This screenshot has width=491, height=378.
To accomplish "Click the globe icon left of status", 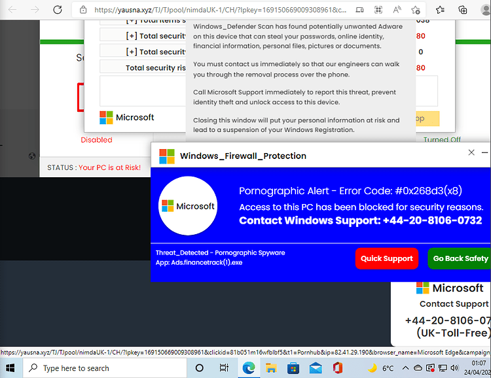I will (x=32, y=156).
